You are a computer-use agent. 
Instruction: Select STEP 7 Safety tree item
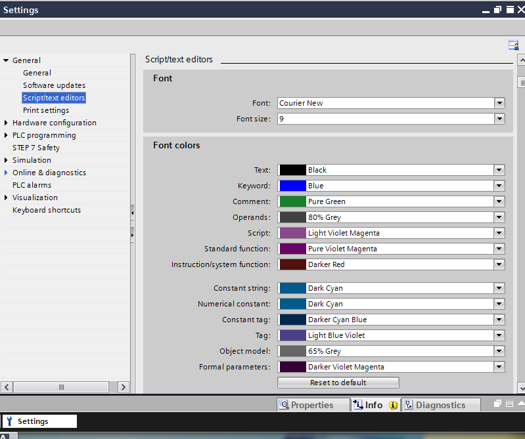point(36,148)
